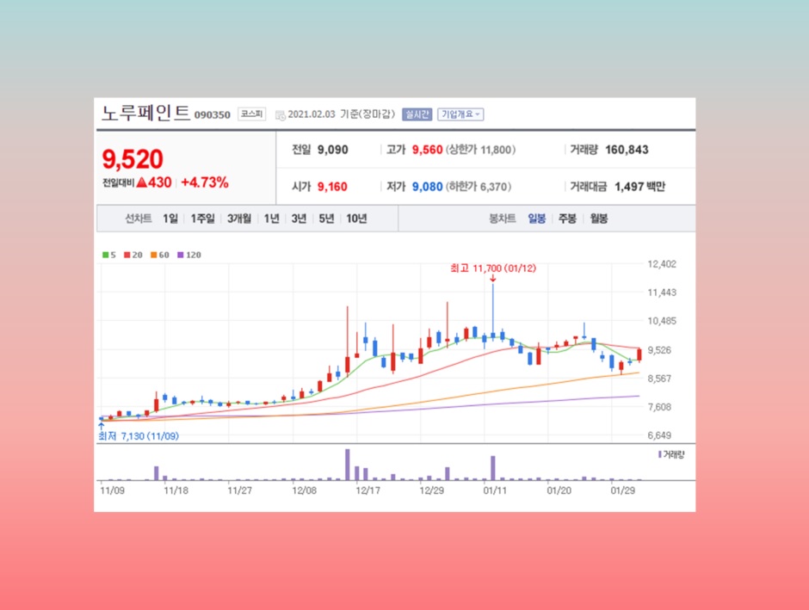Click the +4.73% change rate
The width and height of the screenshot is (809, 610).
(x=204, y=182)
